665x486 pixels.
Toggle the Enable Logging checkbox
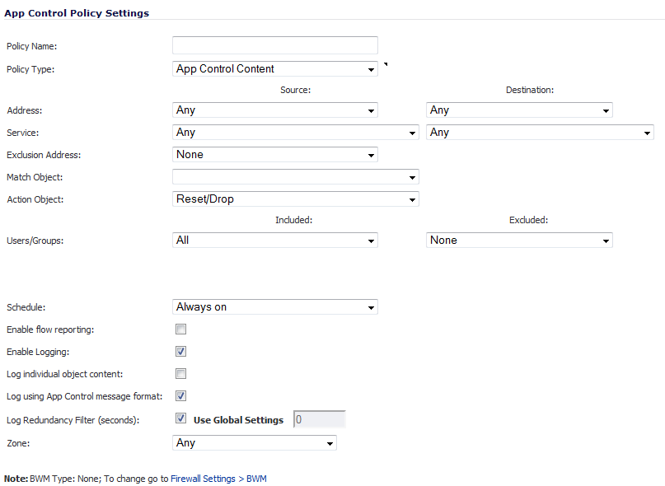[180, 351]
